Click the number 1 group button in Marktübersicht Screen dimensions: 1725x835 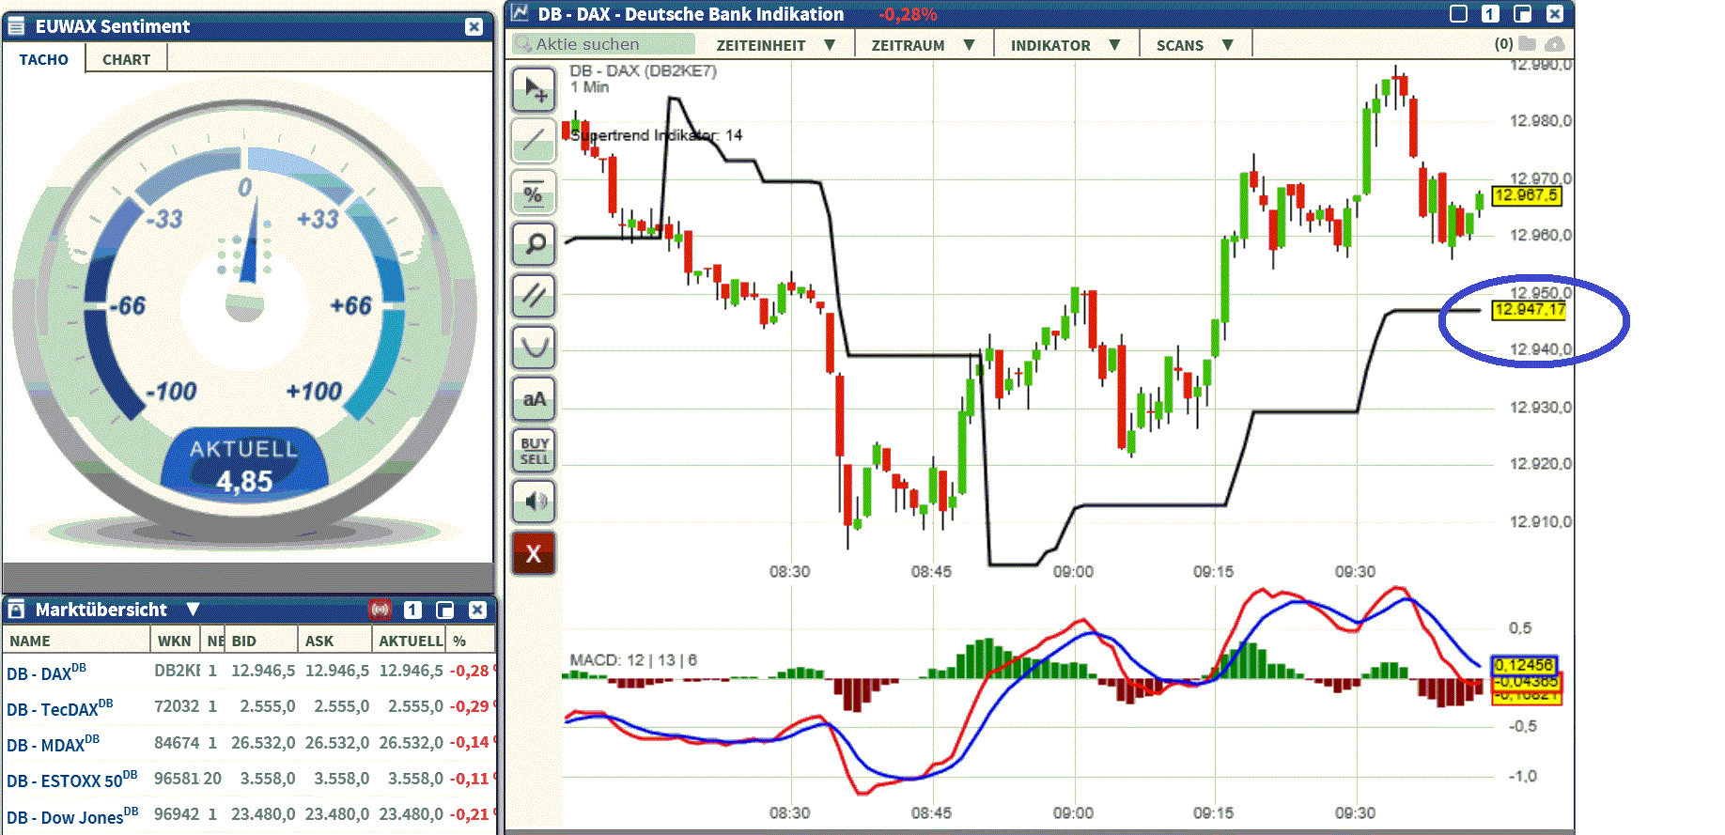tap(412, 610)
